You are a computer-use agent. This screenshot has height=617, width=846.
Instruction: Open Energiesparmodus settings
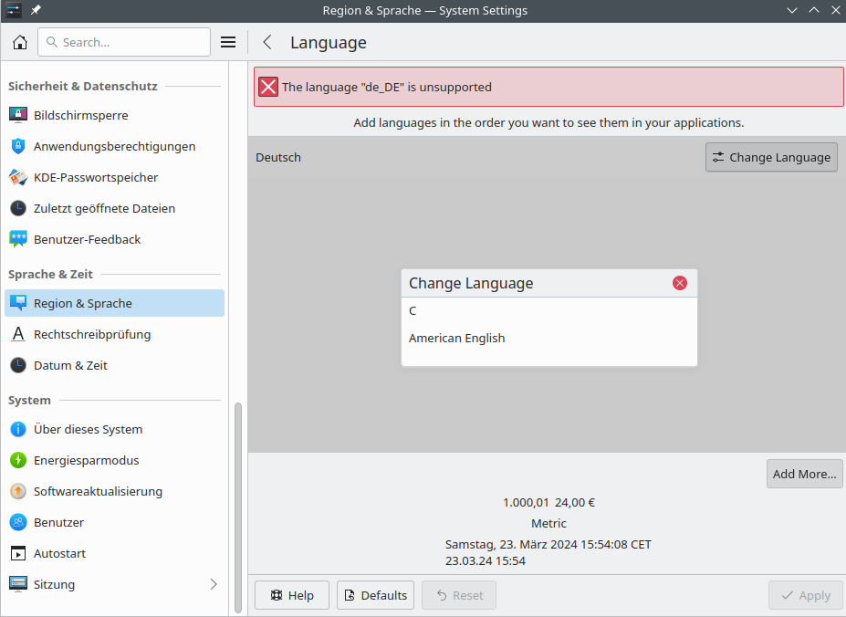(114, 460)
